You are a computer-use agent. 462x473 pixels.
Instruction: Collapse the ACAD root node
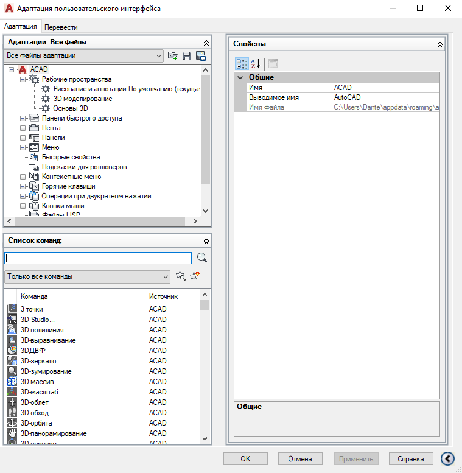11,69
